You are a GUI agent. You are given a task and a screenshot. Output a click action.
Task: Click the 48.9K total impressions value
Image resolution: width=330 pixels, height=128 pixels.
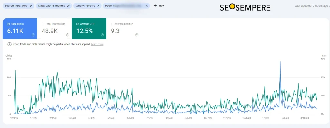50,31
